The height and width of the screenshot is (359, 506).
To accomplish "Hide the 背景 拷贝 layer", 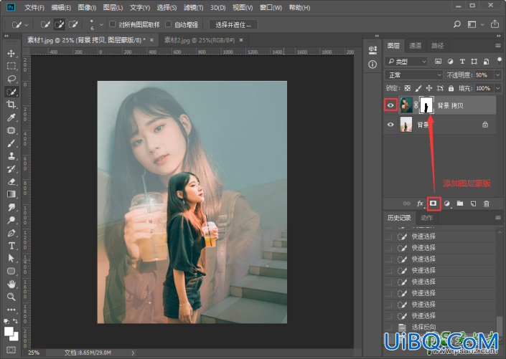I will pyautogui.click(x=390, y=105).
